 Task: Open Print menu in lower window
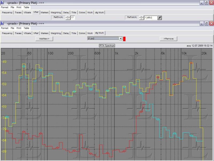(x=19, y=28)
